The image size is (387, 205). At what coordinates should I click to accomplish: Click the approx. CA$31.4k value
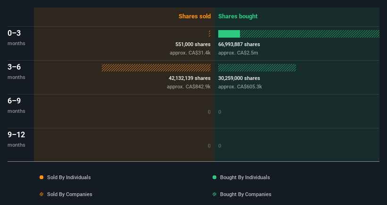click(190, 53)
